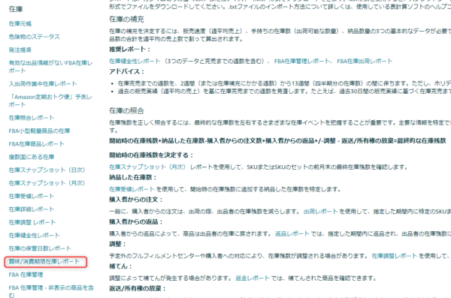Open the 在庫元帳 sidebar link
This screenshot has height=298, width=451.
[x=20, y=23]
